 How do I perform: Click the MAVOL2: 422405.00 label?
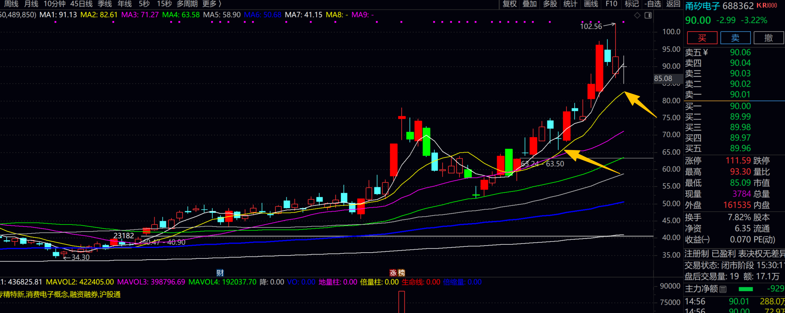[80, 282]
